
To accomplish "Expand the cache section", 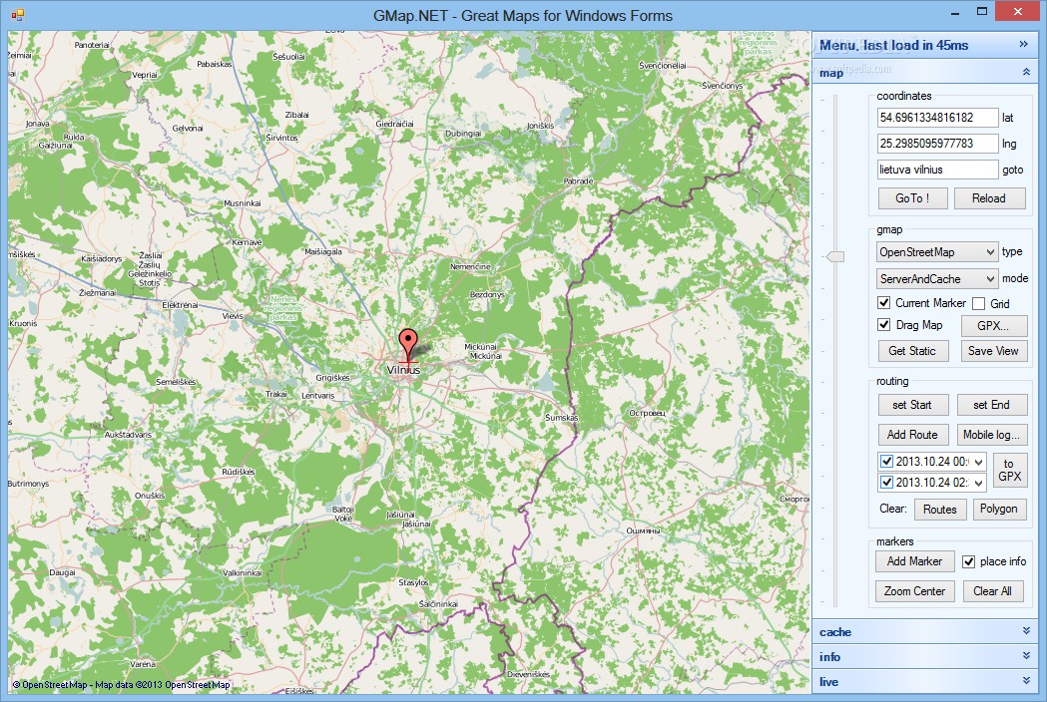I will click(1026, 631).
